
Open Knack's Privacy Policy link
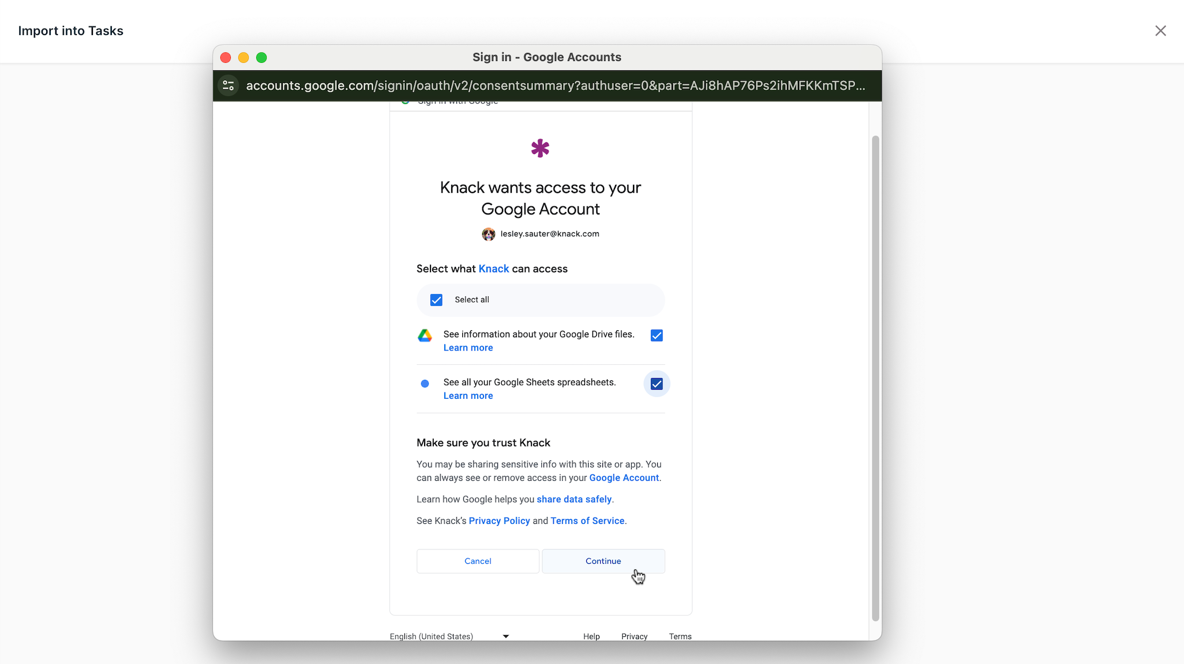click(499, 520)
